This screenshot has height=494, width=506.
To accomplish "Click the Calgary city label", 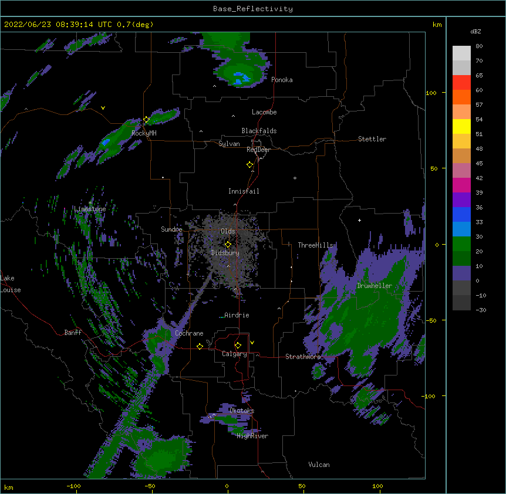I will point(234,354).
